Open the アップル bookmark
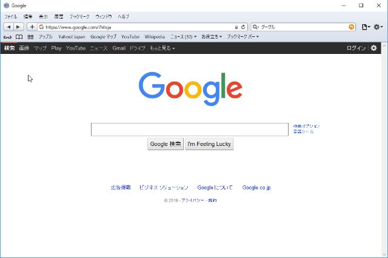The height and width of the screenshot is (258, 388). point(46,37)
